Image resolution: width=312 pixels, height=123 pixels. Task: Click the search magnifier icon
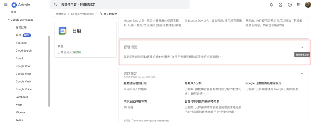[x=56, y=5]
